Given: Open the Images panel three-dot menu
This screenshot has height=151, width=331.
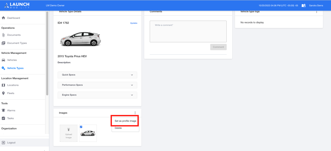Looking at the screenshot, I should pyautogui.click(x=135, y=113).
